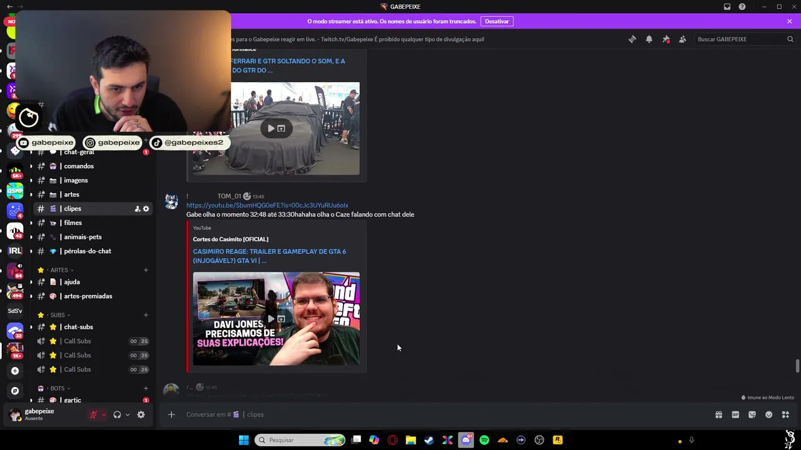Screen dimensions: 801x450
Task: Open Spotify from the taskbar
Action: click(x=484, y=440)
